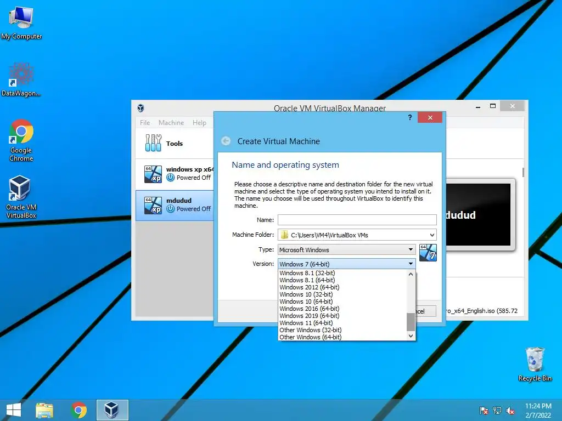Maximize the VirtualBox Manager window

[493, 106]
